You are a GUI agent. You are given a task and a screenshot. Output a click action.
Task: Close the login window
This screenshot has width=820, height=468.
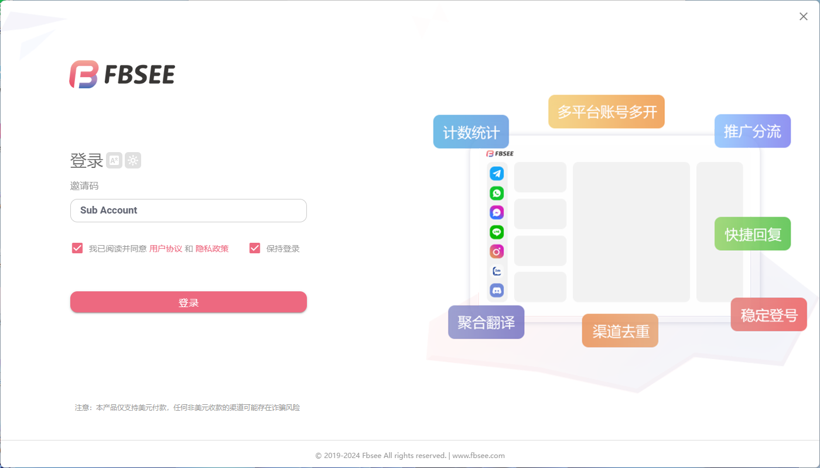(804, 16)
